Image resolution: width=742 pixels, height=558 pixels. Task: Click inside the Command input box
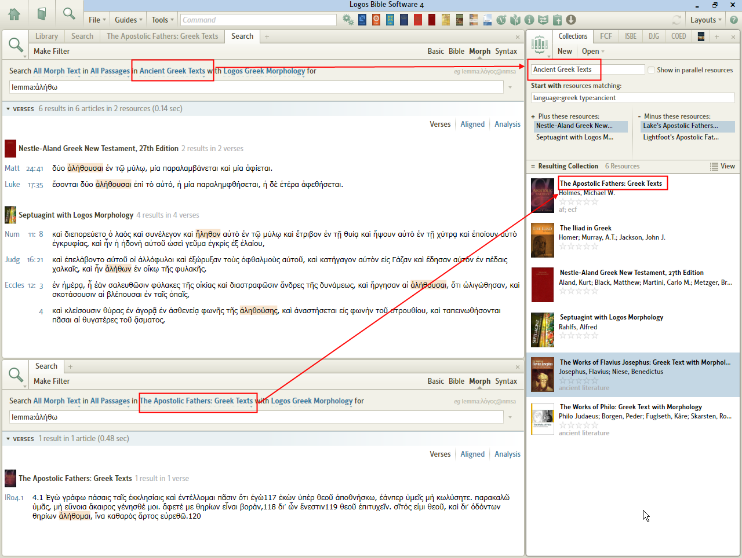tap(258, 19)
